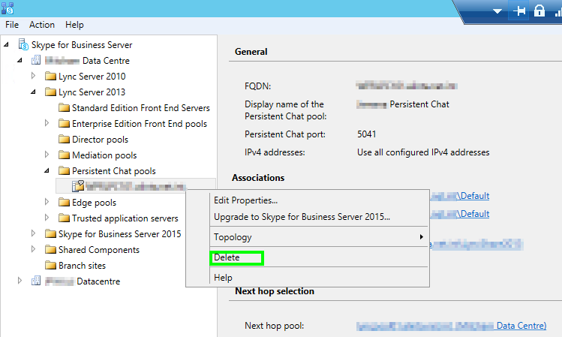Click the Skype for Business Server root icon
Viewport: 562px width, 337px height.
[x=23, y=44]
